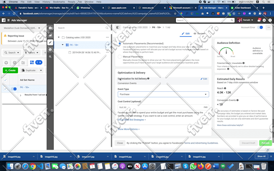This screenshot has height=171, width=274.
Task: Open more options for the 2019-09-28 ad row
Action: pos(107,52)
